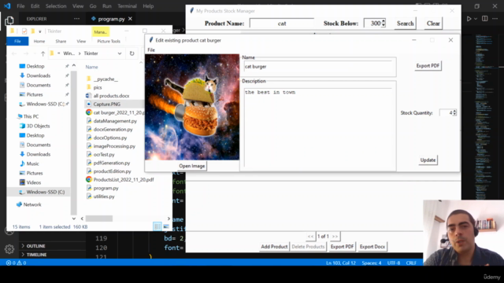Click errors and warnings status bar indicator

16,263
